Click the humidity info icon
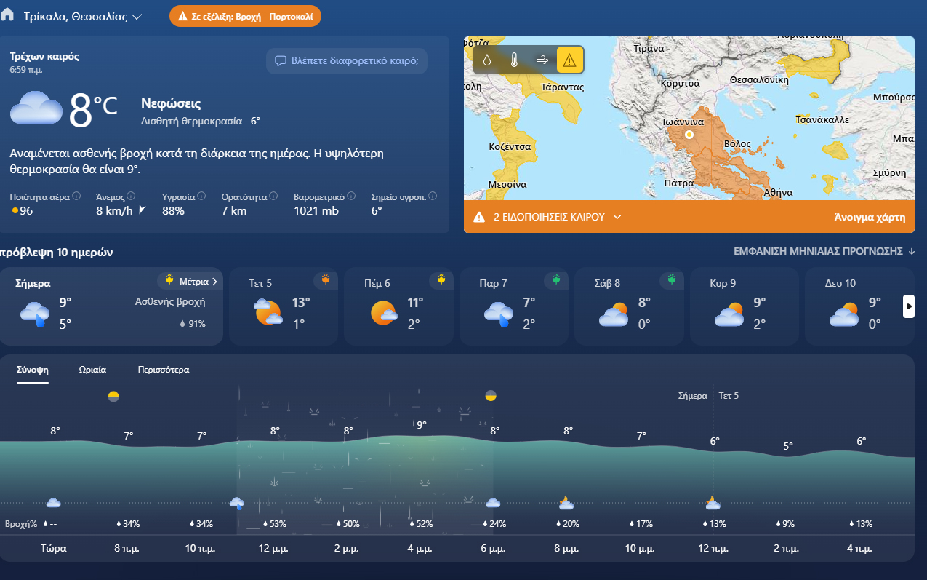Image resolution: width=927 pixels, height=580 pixels. pyautogui.click(x=201, y=196)
